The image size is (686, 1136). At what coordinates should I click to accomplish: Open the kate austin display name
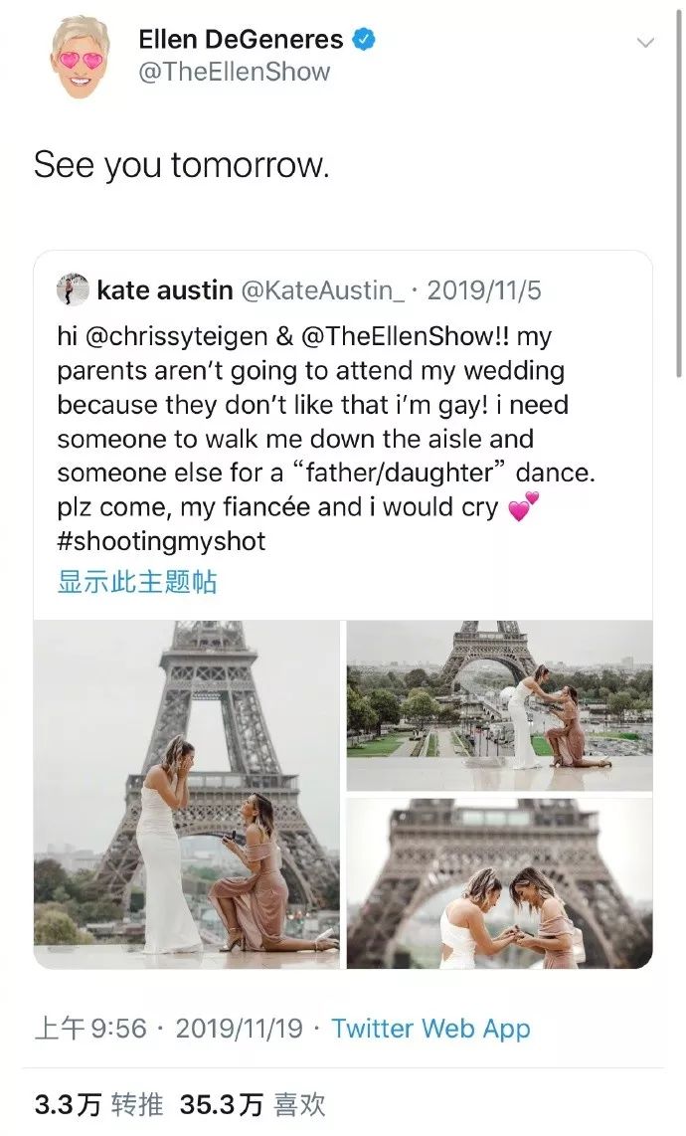[x=164, y=290]
